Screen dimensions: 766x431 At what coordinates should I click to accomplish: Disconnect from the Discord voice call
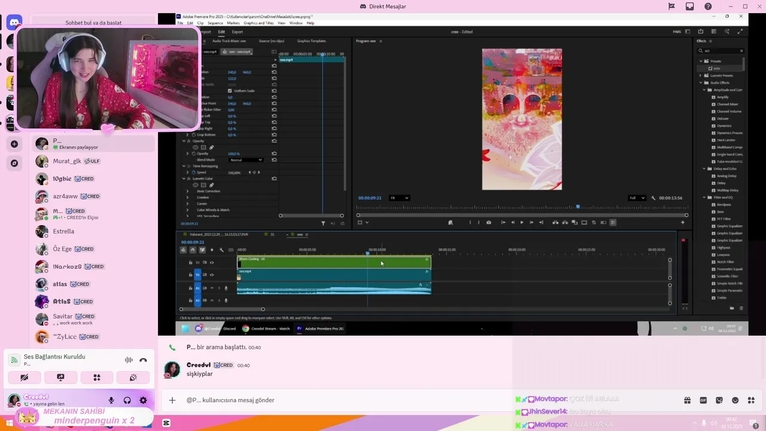tap(143, 360)
